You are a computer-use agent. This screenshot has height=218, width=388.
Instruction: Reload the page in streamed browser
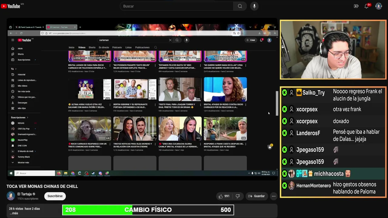coord(21,33)
